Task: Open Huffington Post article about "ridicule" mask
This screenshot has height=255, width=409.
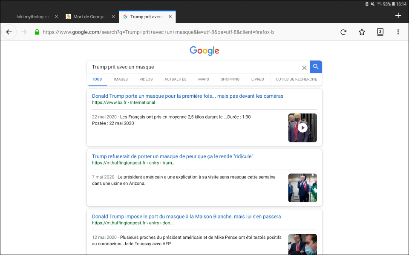Action: click(173, 156)
